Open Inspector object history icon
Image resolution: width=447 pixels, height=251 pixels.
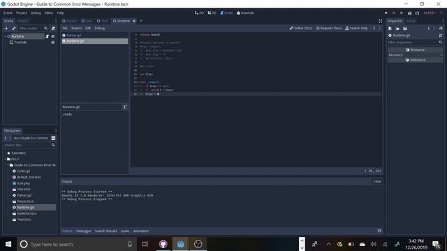pyautogui.click(x=441, y=29)
